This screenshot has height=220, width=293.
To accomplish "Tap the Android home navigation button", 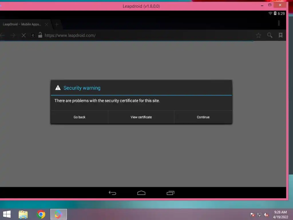I will 141,193.
